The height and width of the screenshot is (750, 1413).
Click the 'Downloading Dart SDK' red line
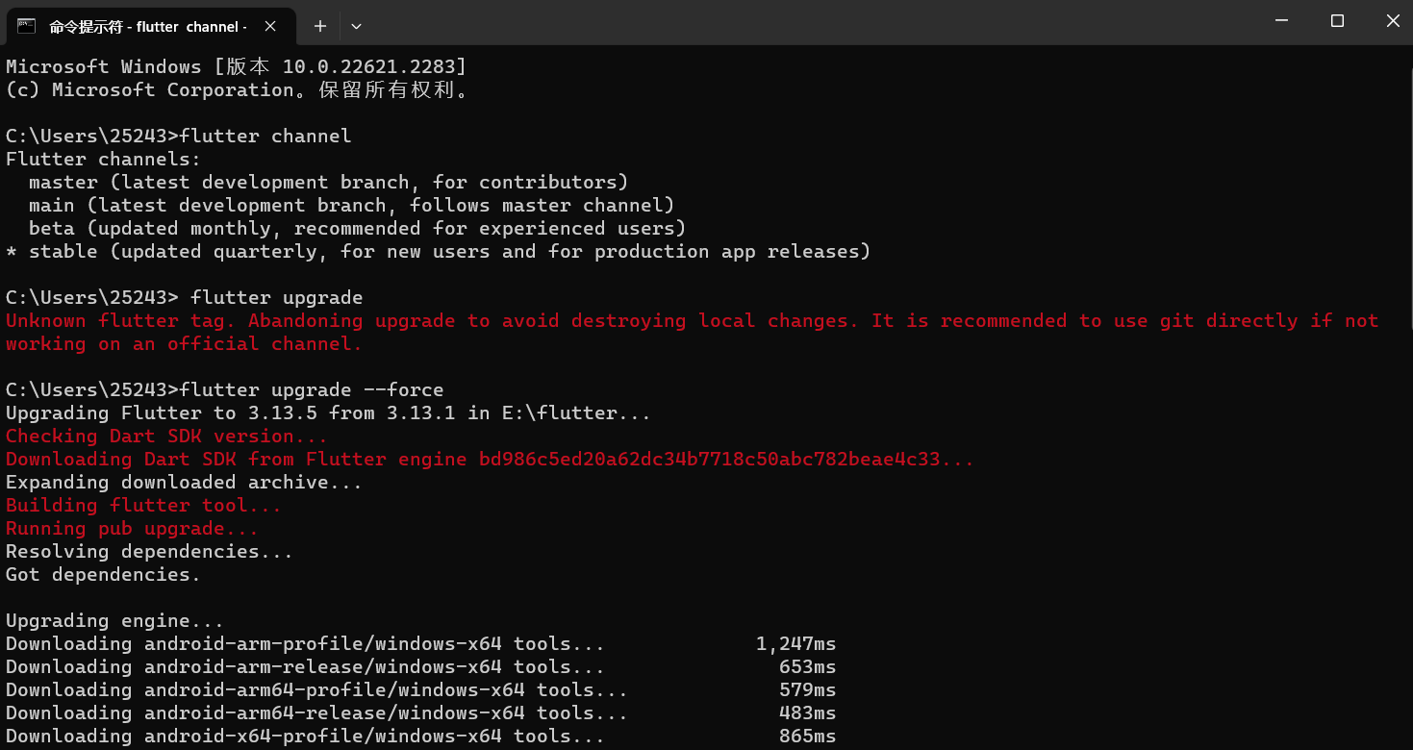[489, 460]
